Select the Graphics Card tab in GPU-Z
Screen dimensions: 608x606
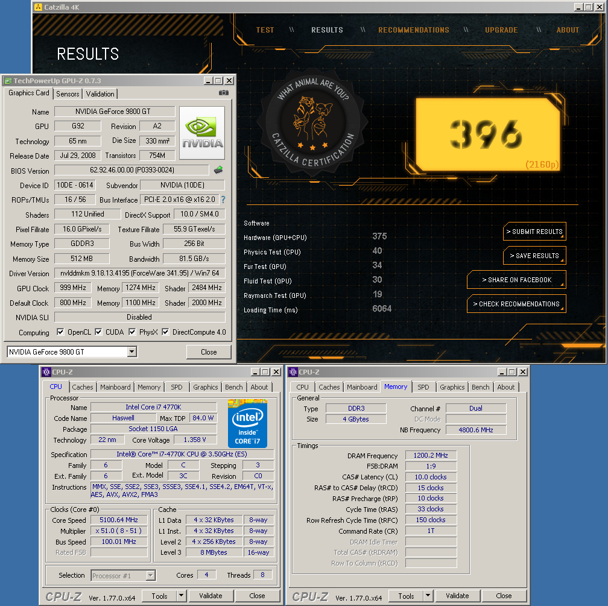pyautogui.click(x=29, y=93)
